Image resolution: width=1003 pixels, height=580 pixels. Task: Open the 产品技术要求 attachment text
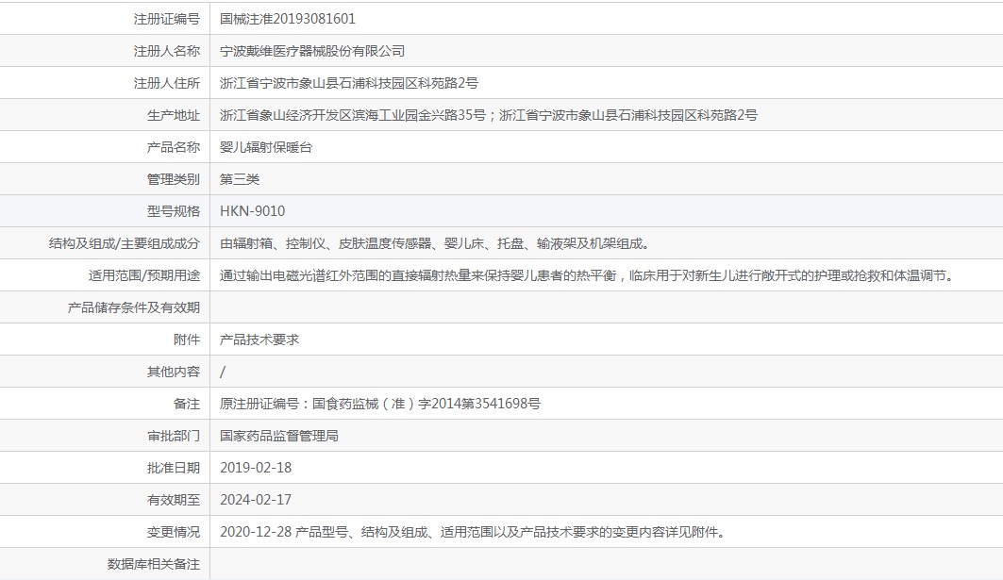259,340
